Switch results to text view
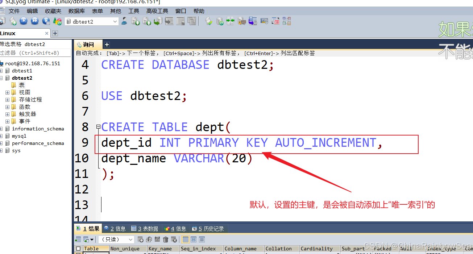This screenshot has height=254, width=473. pyautogui.click(x=202, y=240)
